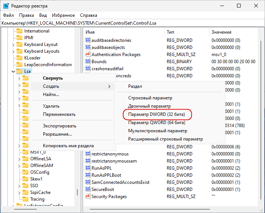Click the crashonauditfail value icon
This screenshot has width=265, height=213.
(88, 69)
